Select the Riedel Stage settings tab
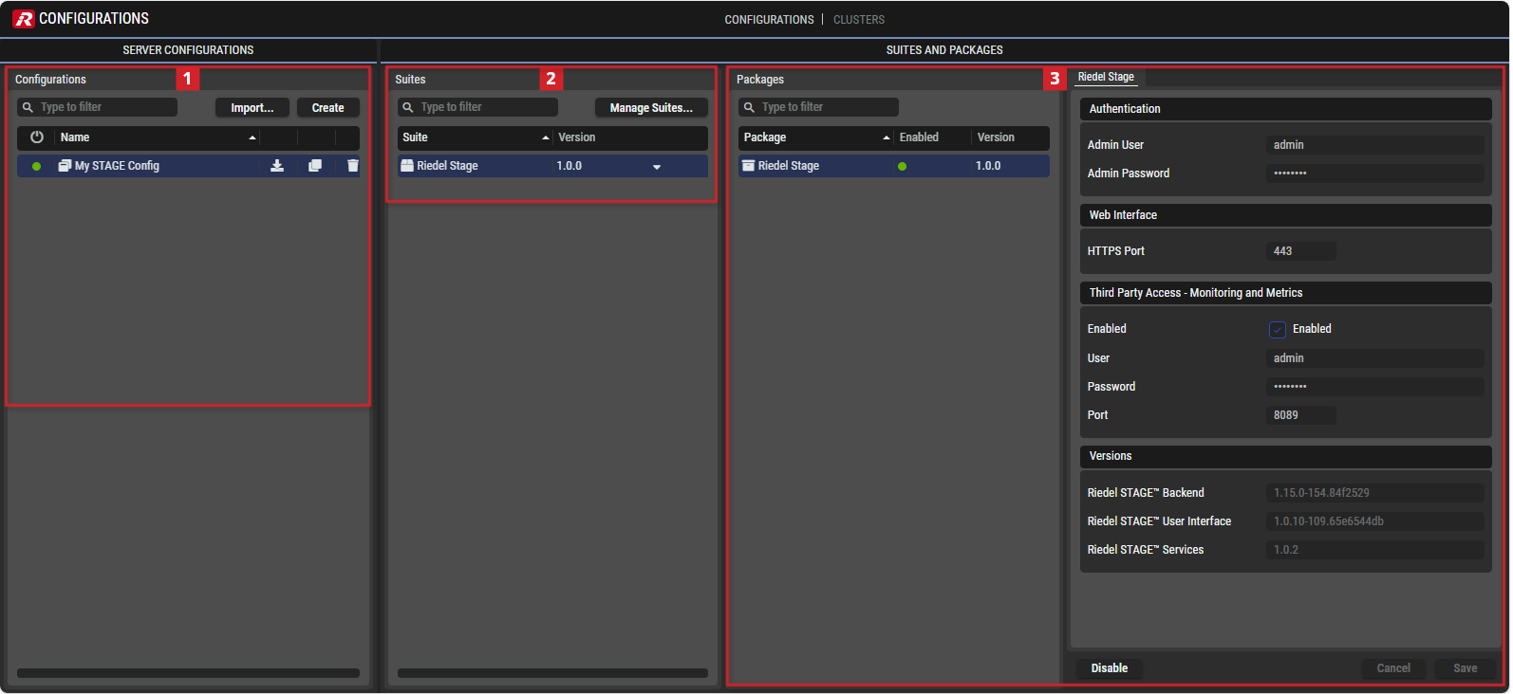Viewport: 1513px width, 694px height. coord(1106,77)
